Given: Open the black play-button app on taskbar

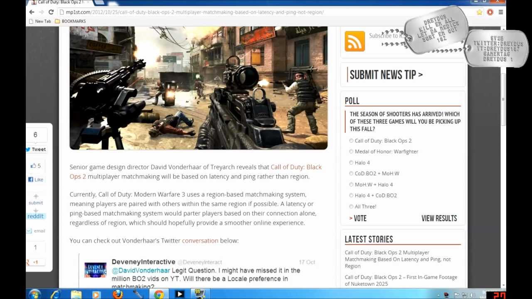Looking at the screenshot, I should (x=180, y=294).
